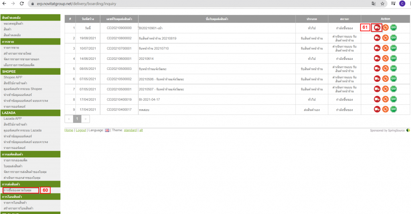The width and height of the screenshot is (411, 214).
Task: Click page 1 pagination button
Action: [77, 119]
